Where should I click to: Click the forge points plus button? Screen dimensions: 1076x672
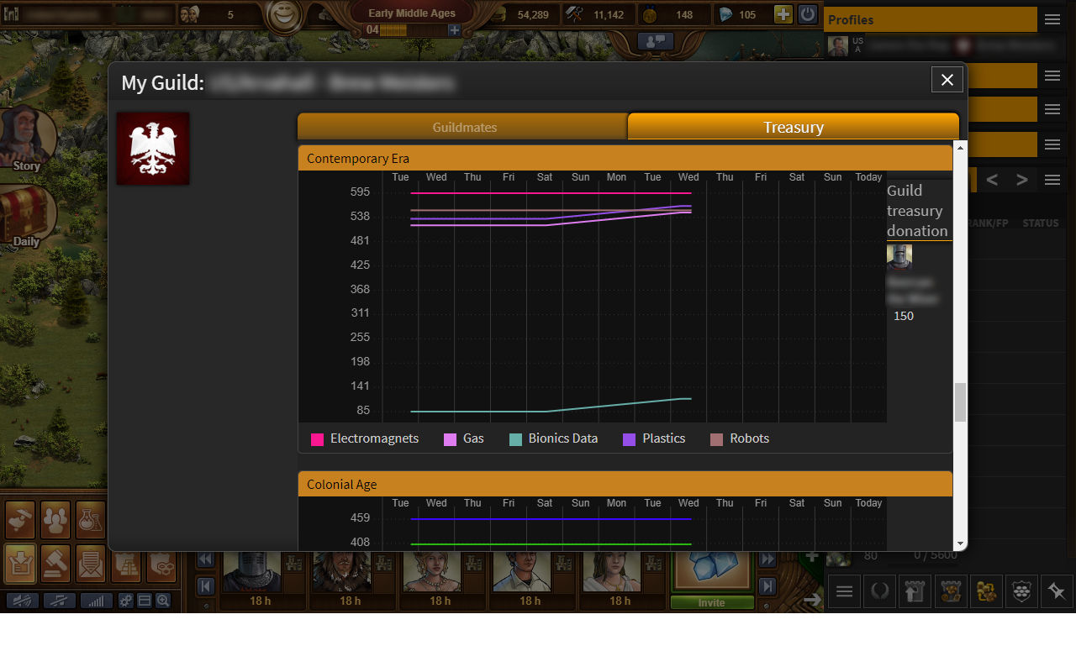(455, 30)
